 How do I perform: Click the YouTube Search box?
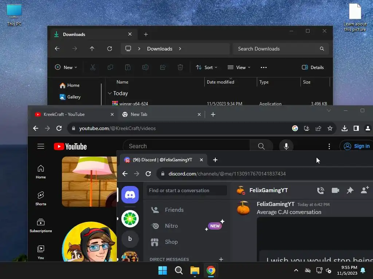[x=186, y=146]
